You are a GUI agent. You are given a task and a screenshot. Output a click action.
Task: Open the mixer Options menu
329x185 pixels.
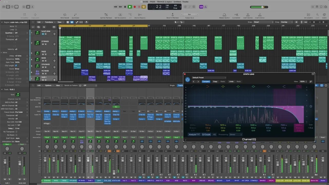click(x=49, y=85)
